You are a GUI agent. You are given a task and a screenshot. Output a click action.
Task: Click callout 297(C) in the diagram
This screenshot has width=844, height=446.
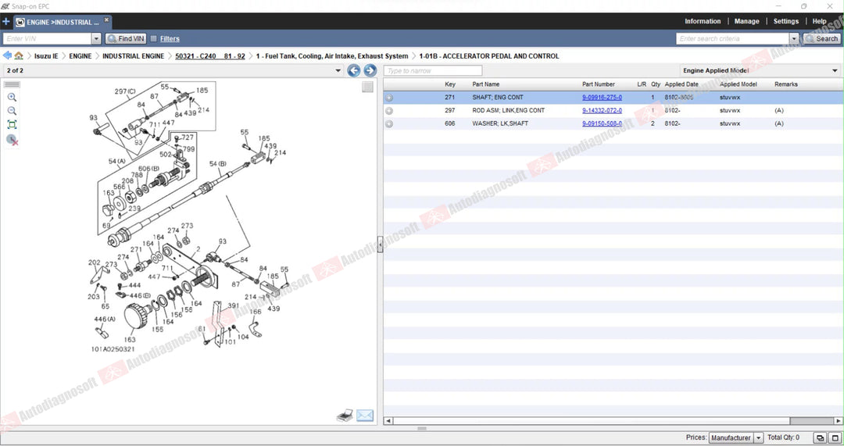point(125,91)
